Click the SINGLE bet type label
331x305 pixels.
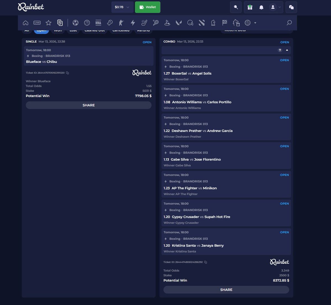point(31,42)
